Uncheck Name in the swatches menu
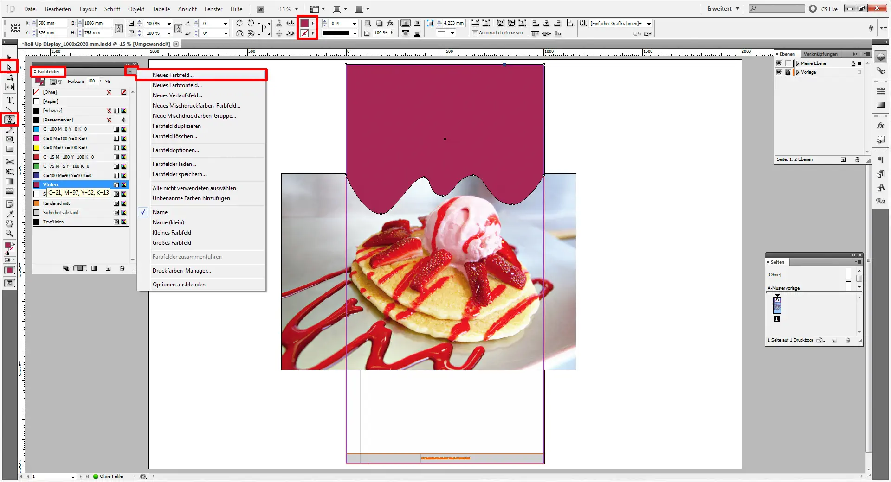The image size is (891, 482). tap(160, 212)
